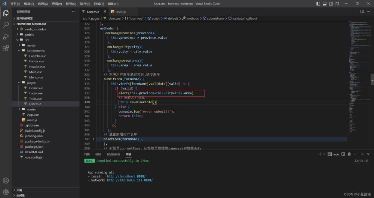Open the Extensions view icon
374x198 pixels.
6,48
